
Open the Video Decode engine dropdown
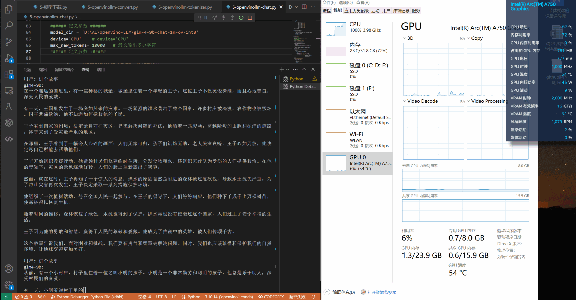click(405, 101)
